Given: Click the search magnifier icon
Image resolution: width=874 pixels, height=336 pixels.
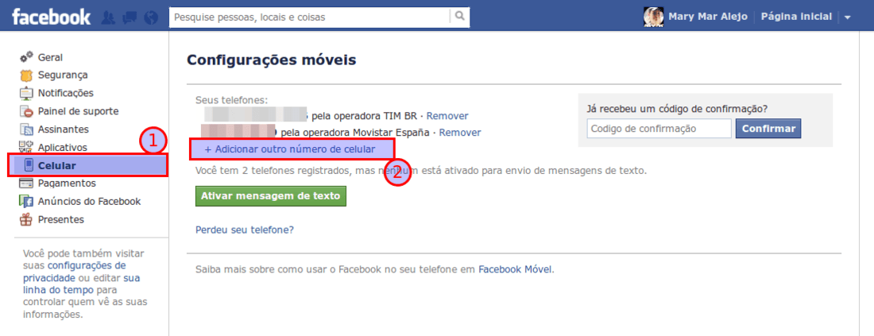Looking at the screenshot, I should pos(460,17).
